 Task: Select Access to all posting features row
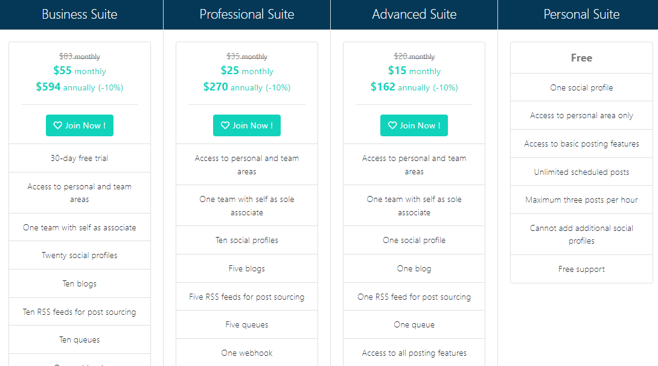pos(414,353)
